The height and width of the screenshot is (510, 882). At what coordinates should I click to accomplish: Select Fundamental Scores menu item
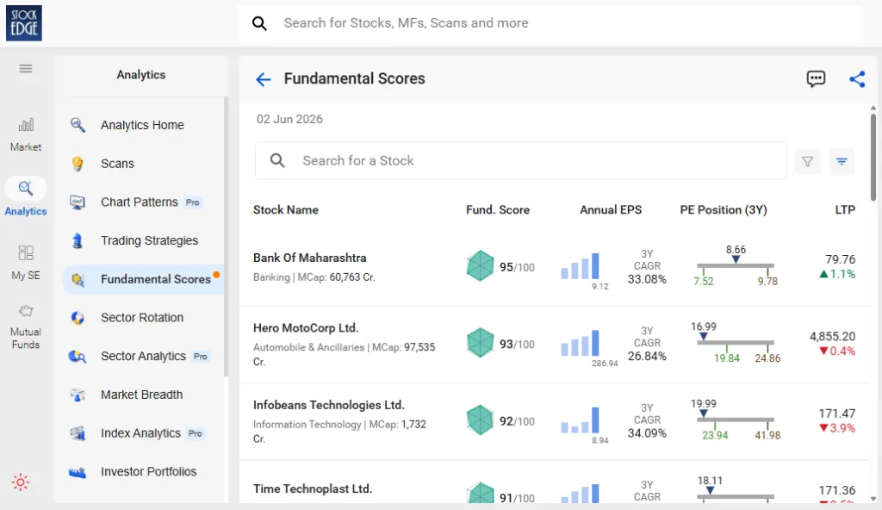(144, 279)
